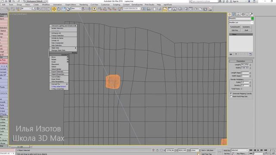Open the Create Selection Set dropdown

pos(132,9)
